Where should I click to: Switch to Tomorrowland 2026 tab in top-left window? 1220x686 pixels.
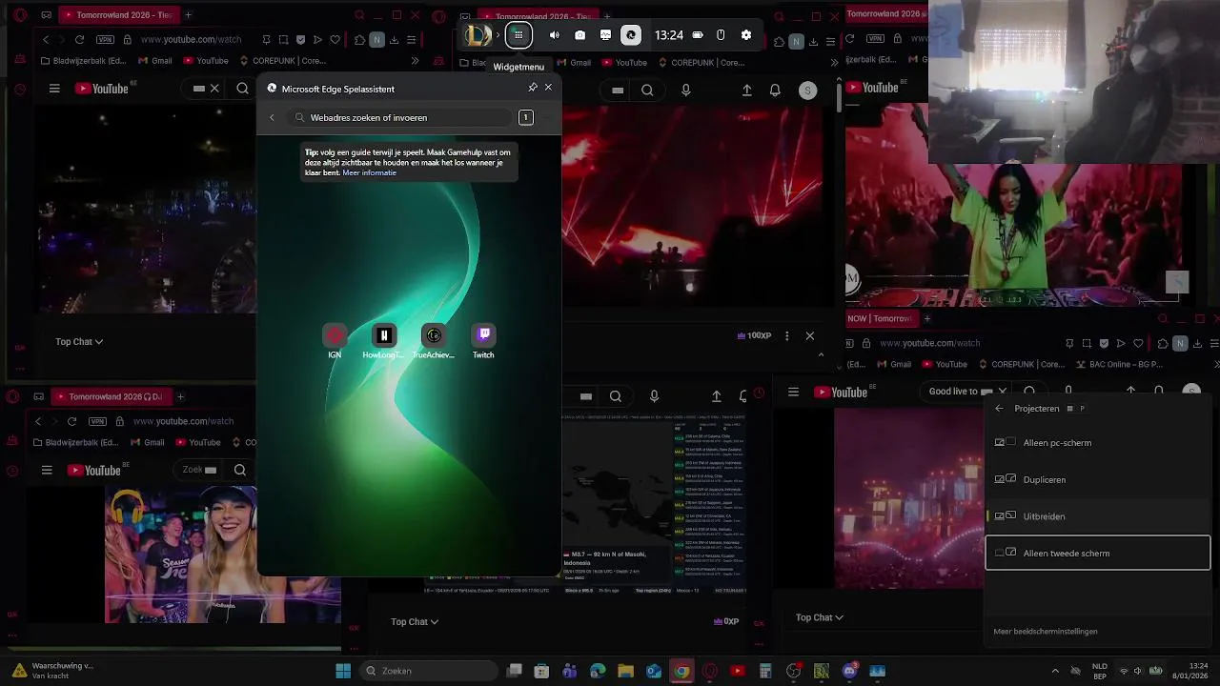121,15
